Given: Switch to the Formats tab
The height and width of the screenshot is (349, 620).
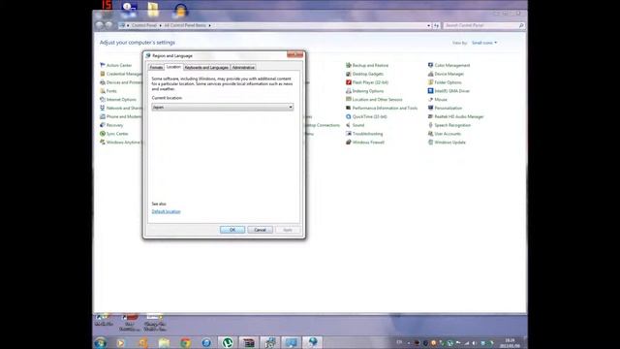Looking at the screenshot, I should 156,68.
